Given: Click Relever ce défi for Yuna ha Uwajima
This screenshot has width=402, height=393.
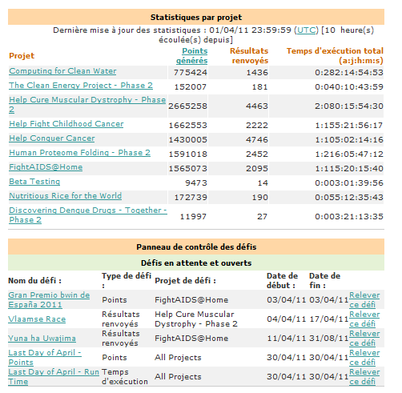Looking at the screenshot, I should (x=364, y=339).
